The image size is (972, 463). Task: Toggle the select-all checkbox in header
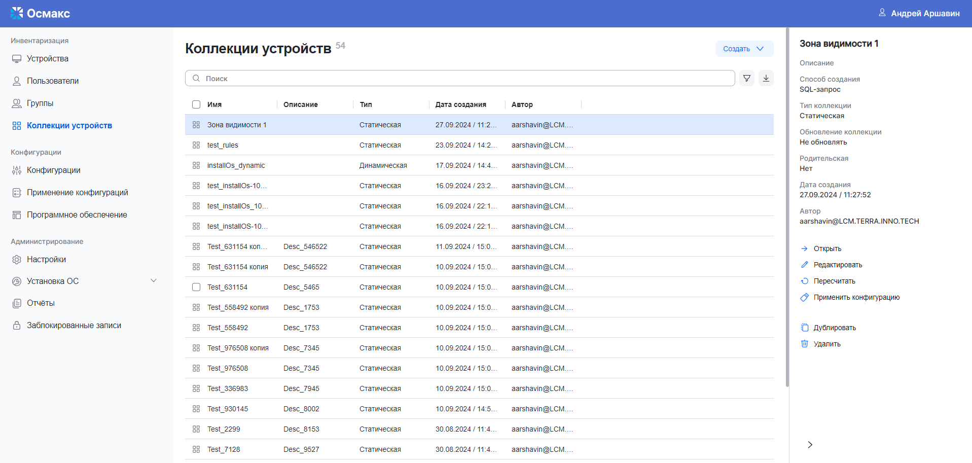pos(196,104)
